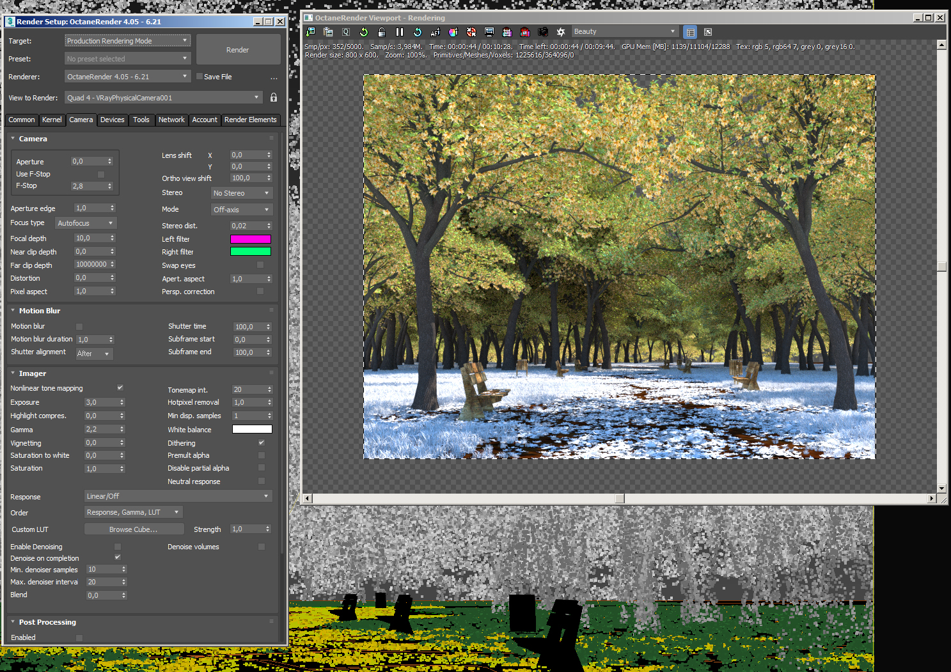Click the padlock next to View to Render
This screenshot has height=672, width=951.
click(274, 98)
